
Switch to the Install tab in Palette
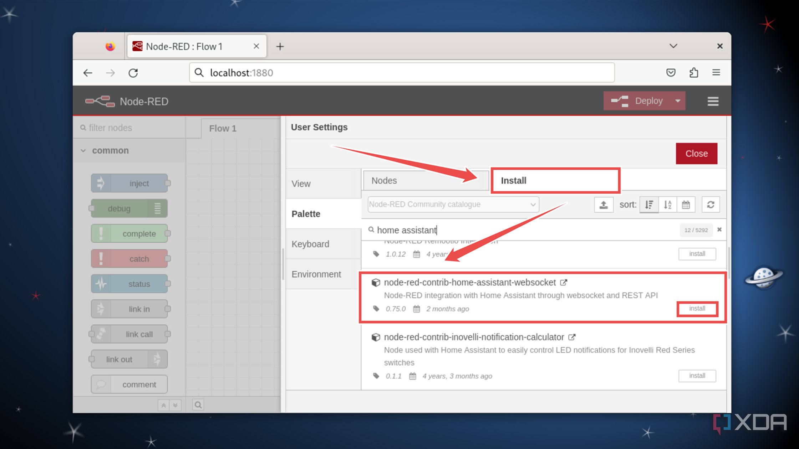pos(555,180)
